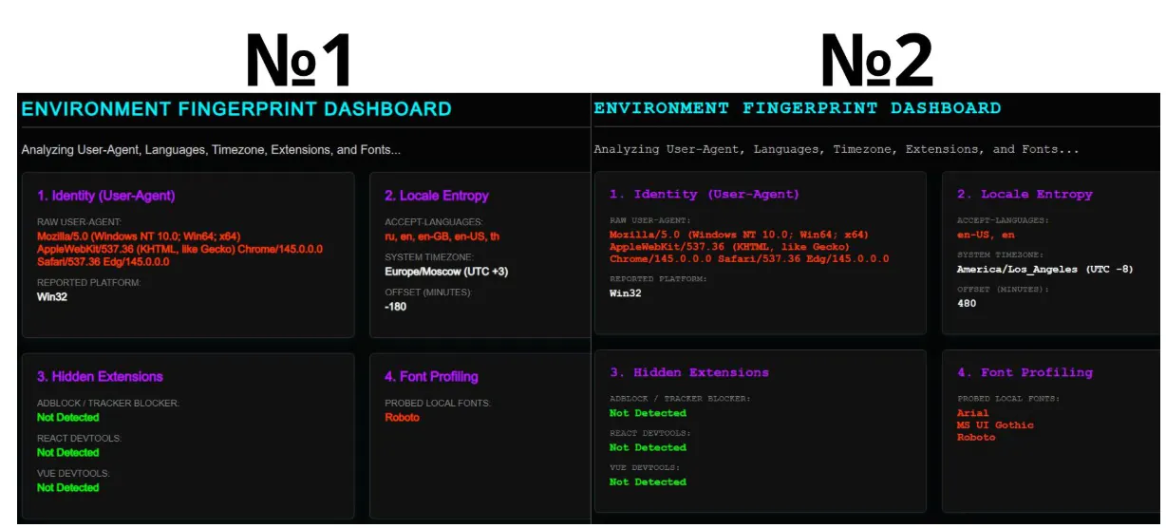Select the 'Win32' platform value in dashboard №1

click(52, 297)
